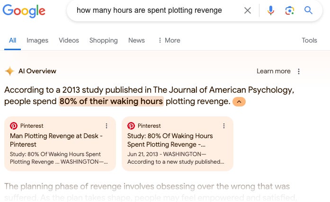330x202 pixels.
Task: Open the News results tab
Action: coord(136,40)
